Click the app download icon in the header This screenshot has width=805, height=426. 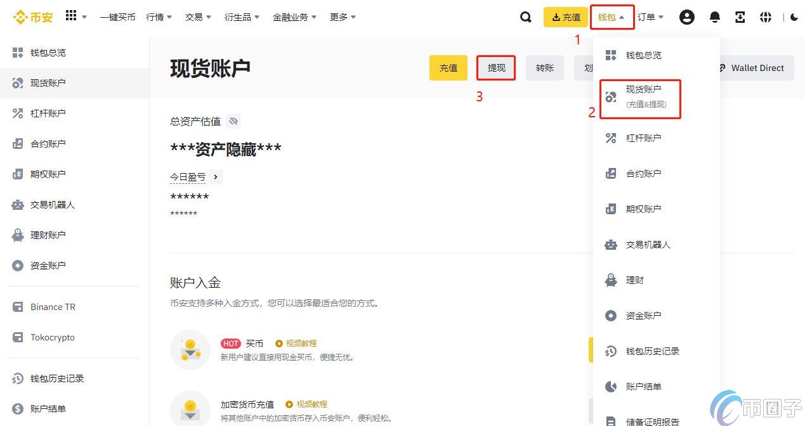[740, 17]
